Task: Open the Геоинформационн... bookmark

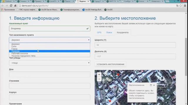Action: (x=70, y=10)
